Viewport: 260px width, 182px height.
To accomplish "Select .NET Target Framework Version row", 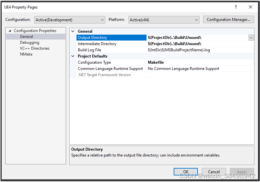I will point(112,75).
